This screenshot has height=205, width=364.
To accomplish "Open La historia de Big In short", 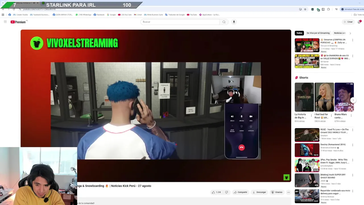I will [x=304, y=97].
